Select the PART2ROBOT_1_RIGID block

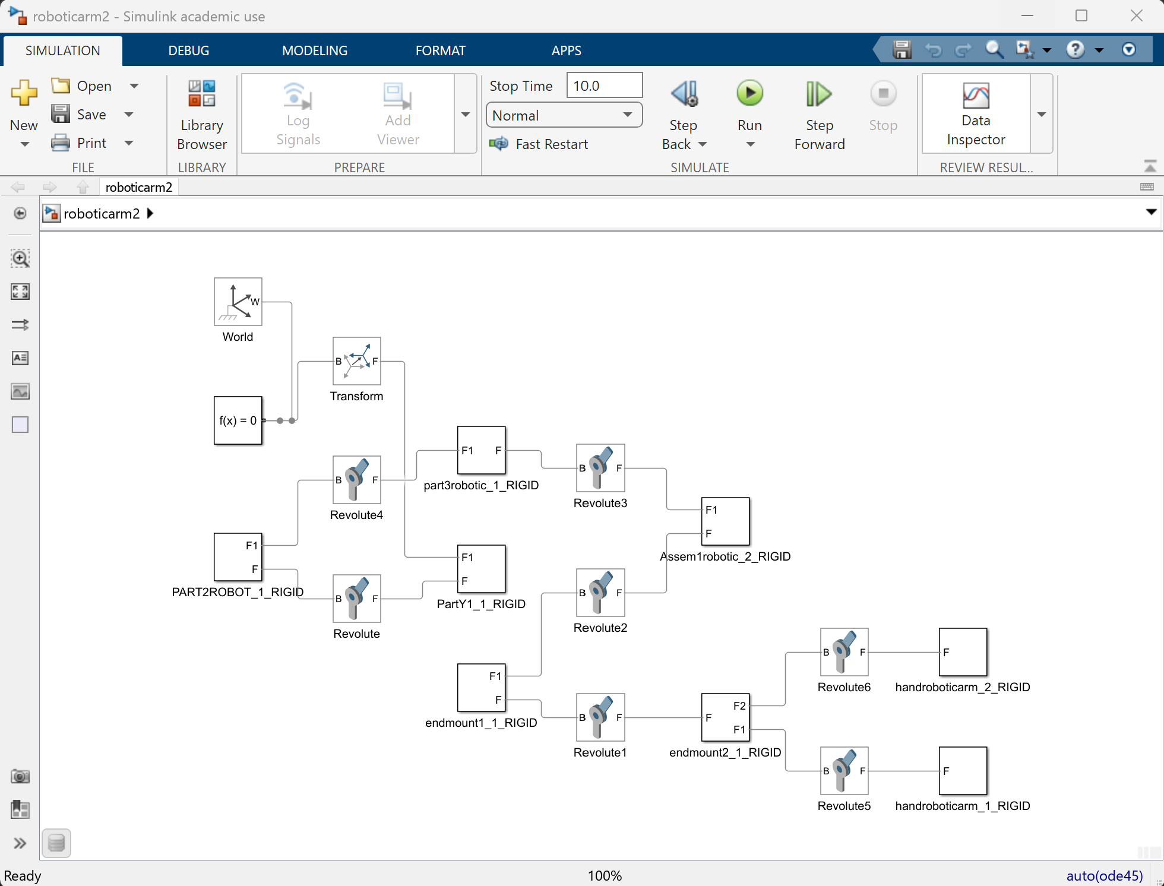238,557
